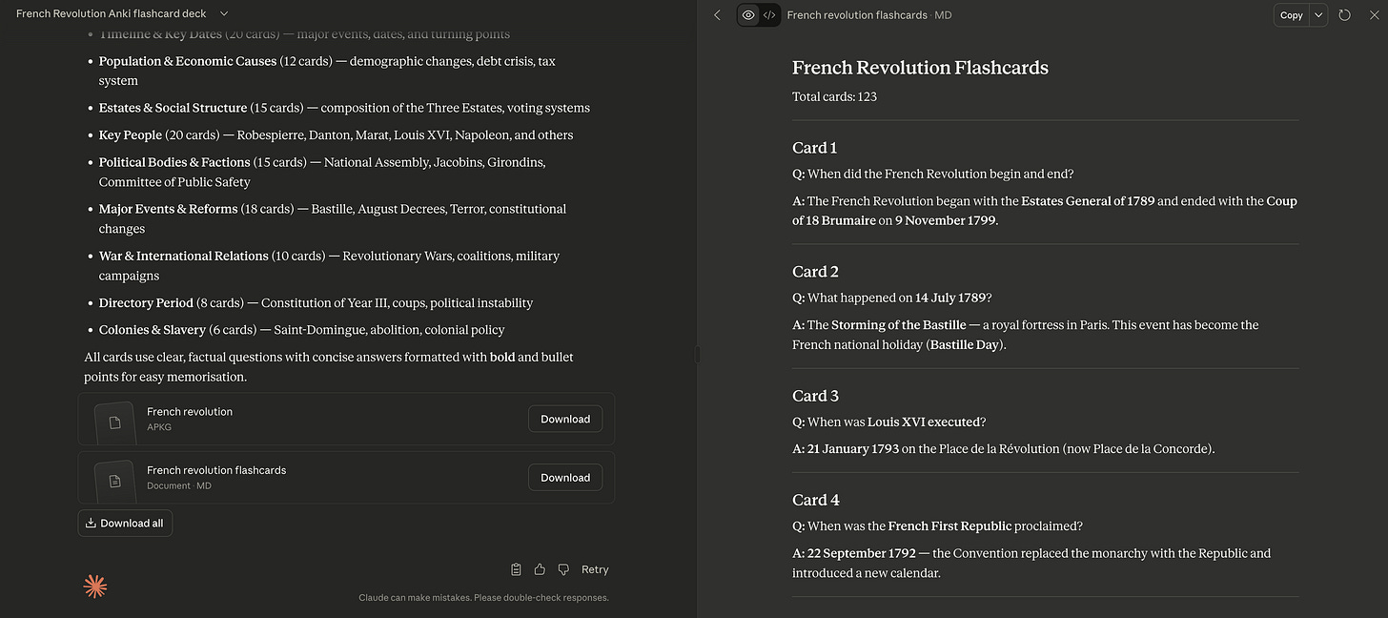This screenshot has width=1388, height=618.
Task: Click the French Revolution Anki flashcard deck title
Action: (x=111, y=14)
